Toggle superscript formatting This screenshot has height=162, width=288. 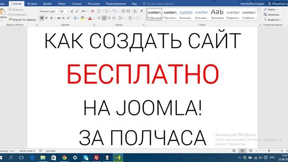pos(68,18)
